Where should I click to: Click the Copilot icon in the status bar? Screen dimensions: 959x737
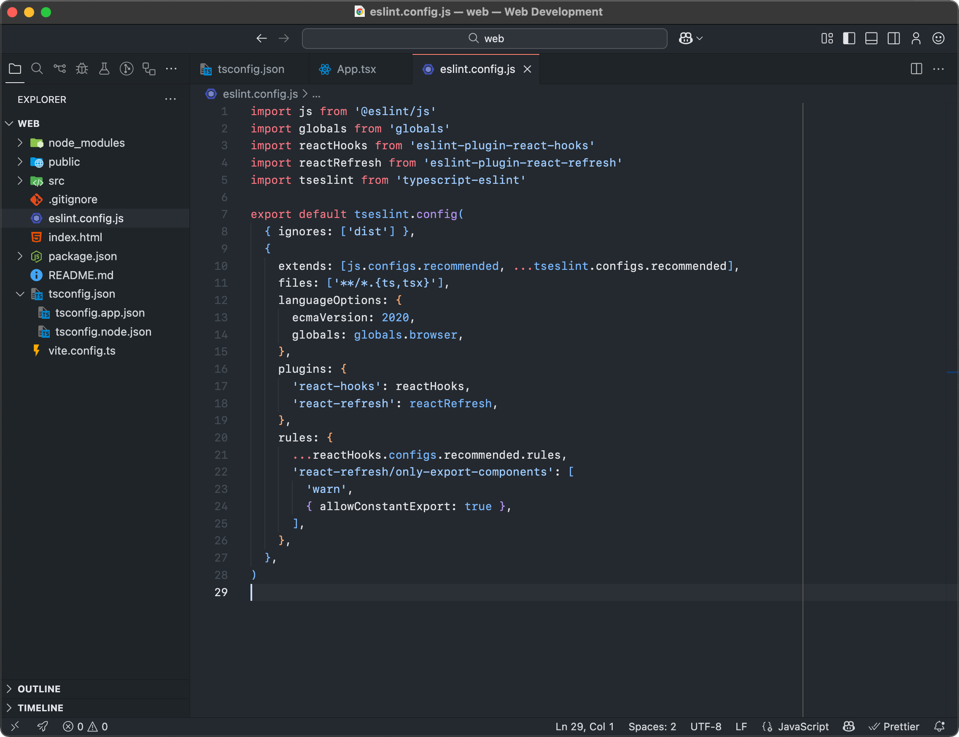click(849, 726)
